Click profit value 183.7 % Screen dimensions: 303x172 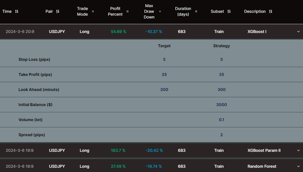118,150
